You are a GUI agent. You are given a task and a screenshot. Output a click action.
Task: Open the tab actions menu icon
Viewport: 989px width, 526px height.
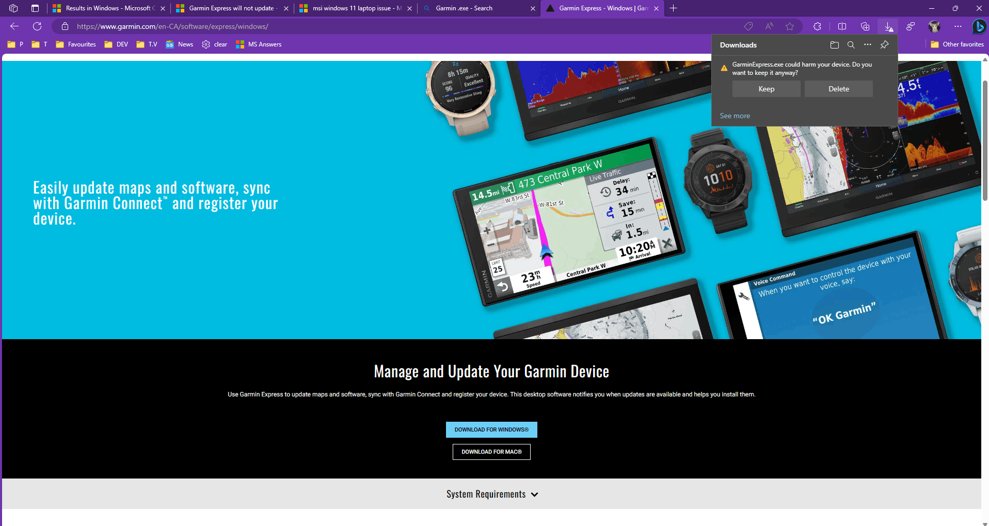tap(35, 8)
